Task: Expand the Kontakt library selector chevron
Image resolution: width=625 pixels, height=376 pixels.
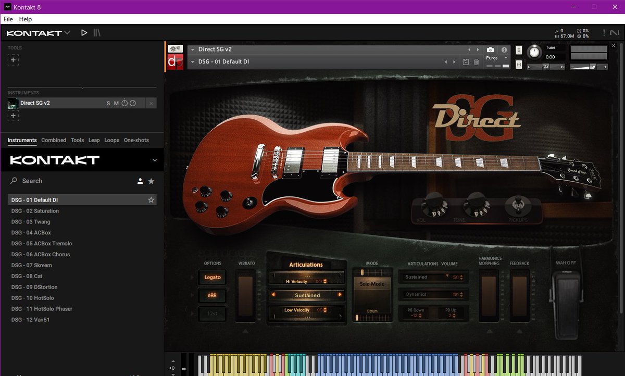Action: (155, 160)
